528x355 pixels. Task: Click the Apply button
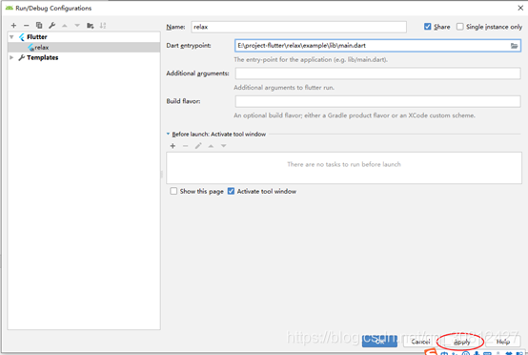tap(461, 342)
